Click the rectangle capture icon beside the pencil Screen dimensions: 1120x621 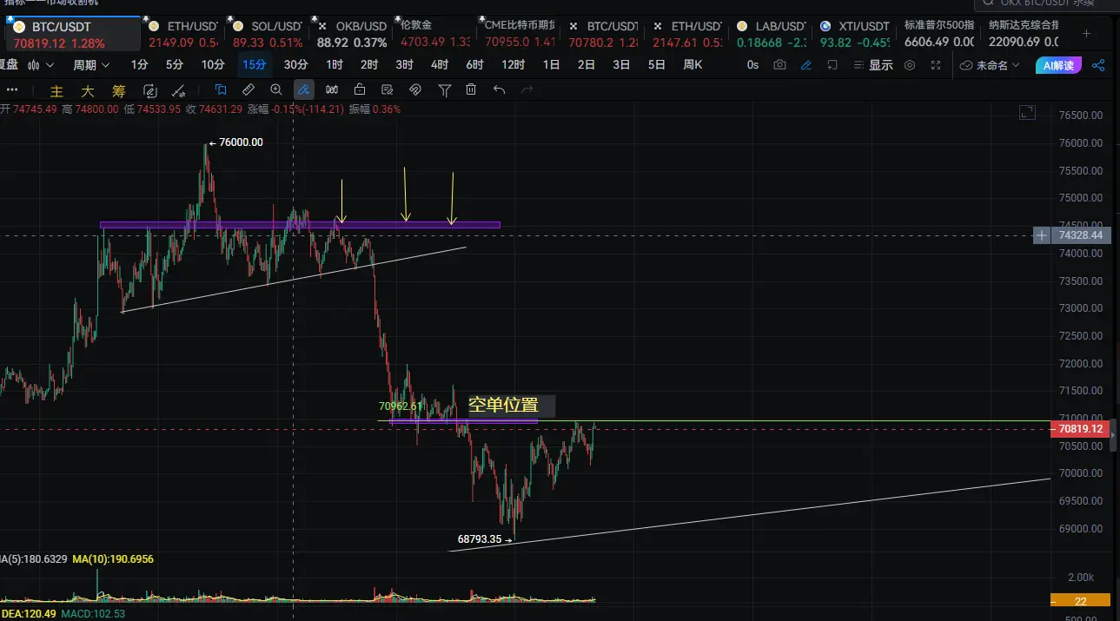point(832,65)
